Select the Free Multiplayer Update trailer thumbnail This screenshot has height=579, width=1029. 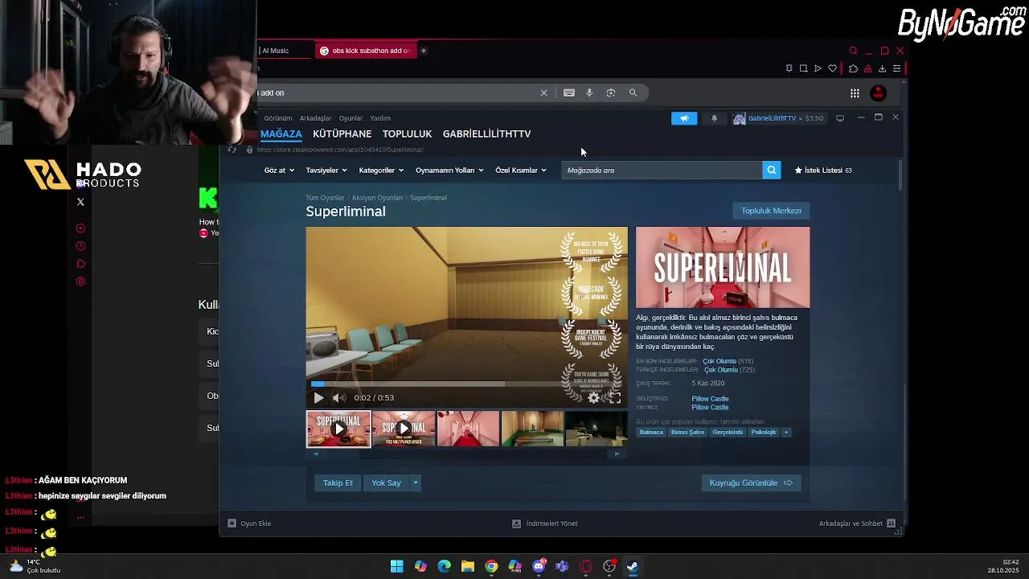[404, 429]
